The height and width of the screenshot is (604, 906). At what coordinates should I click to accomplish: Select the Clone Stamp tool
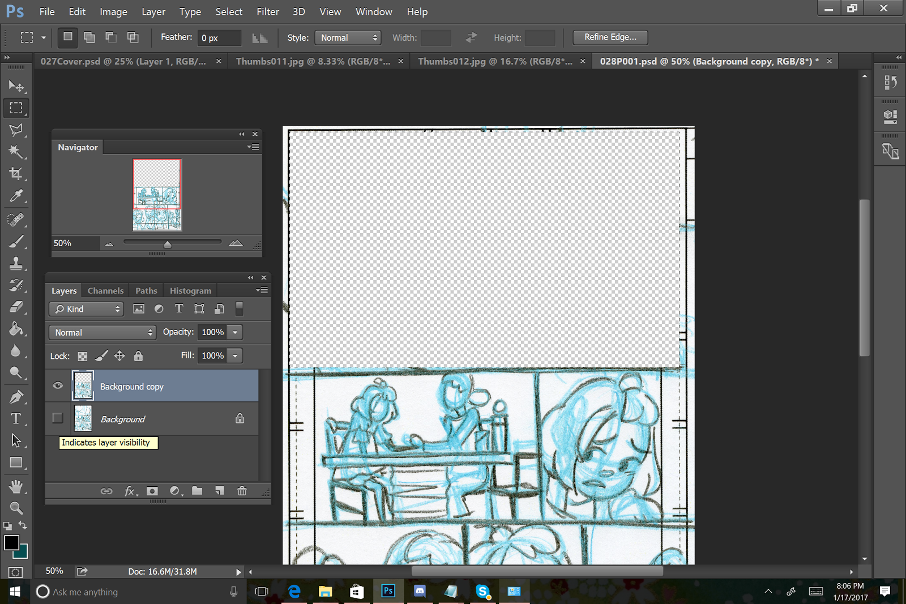pos(16,263)
